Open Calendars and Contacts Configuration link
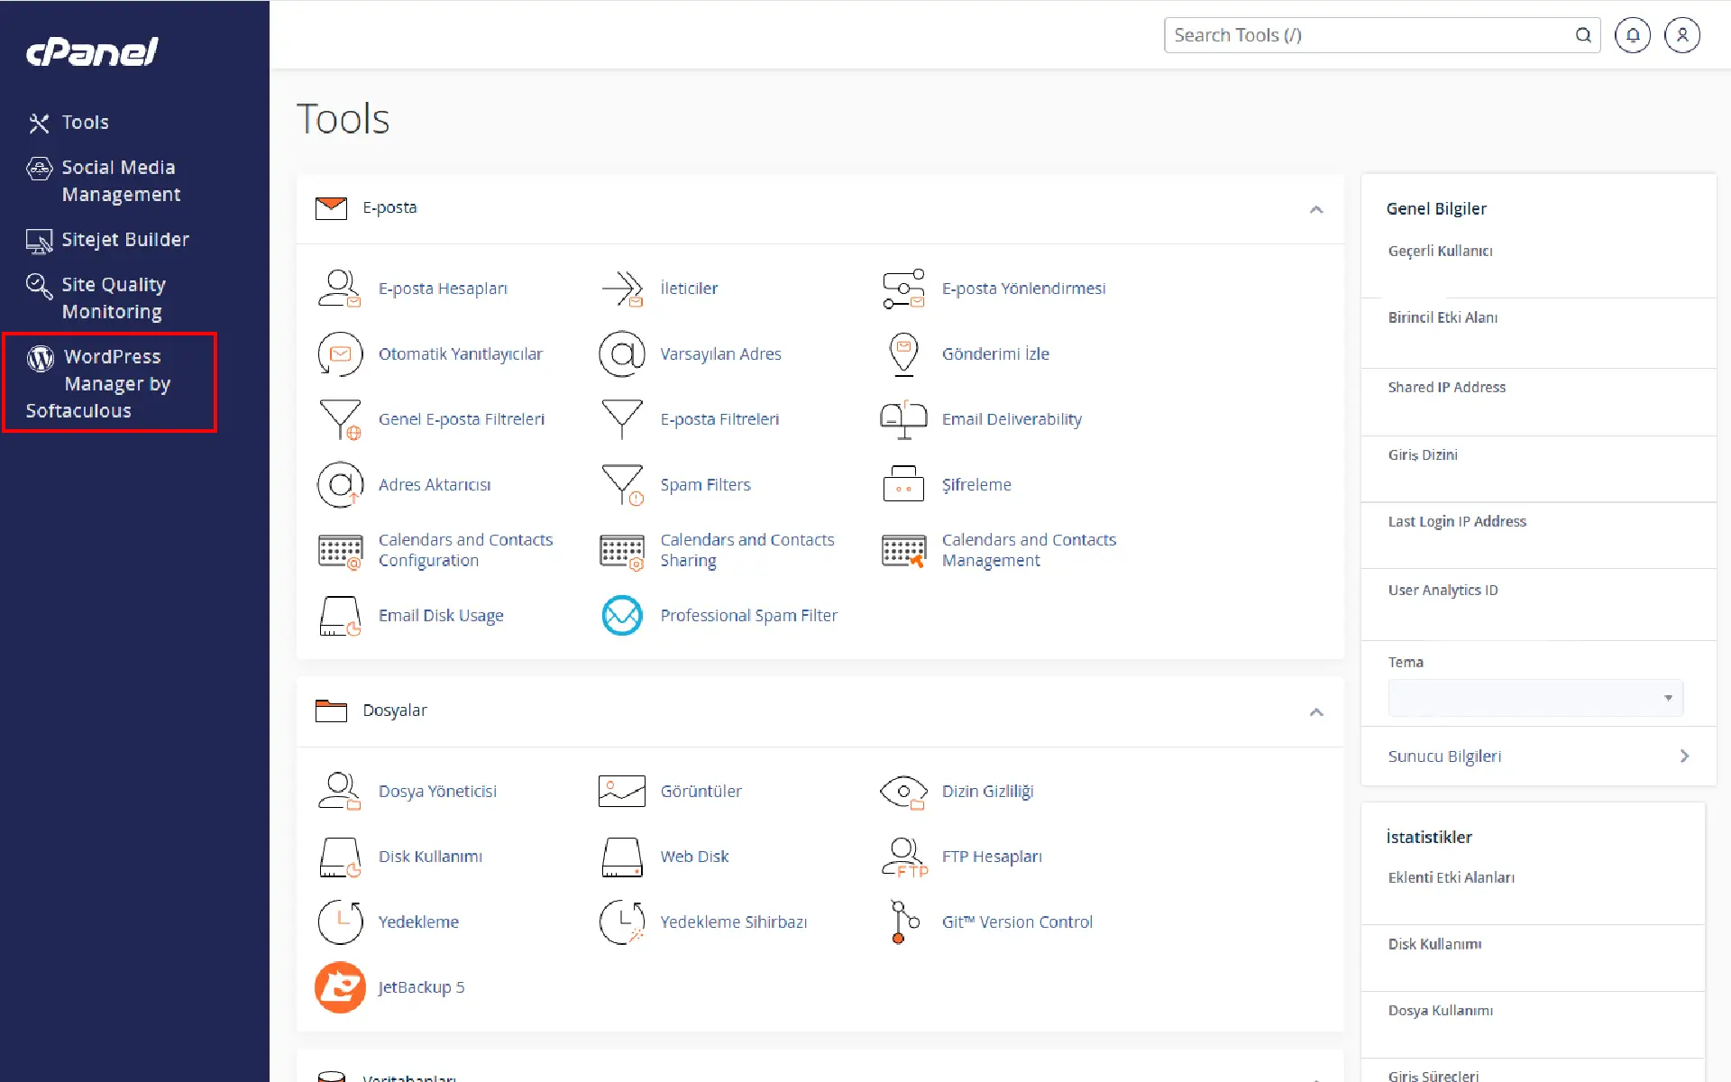Screen dimensions: 1731x1082 pos(465,550)
